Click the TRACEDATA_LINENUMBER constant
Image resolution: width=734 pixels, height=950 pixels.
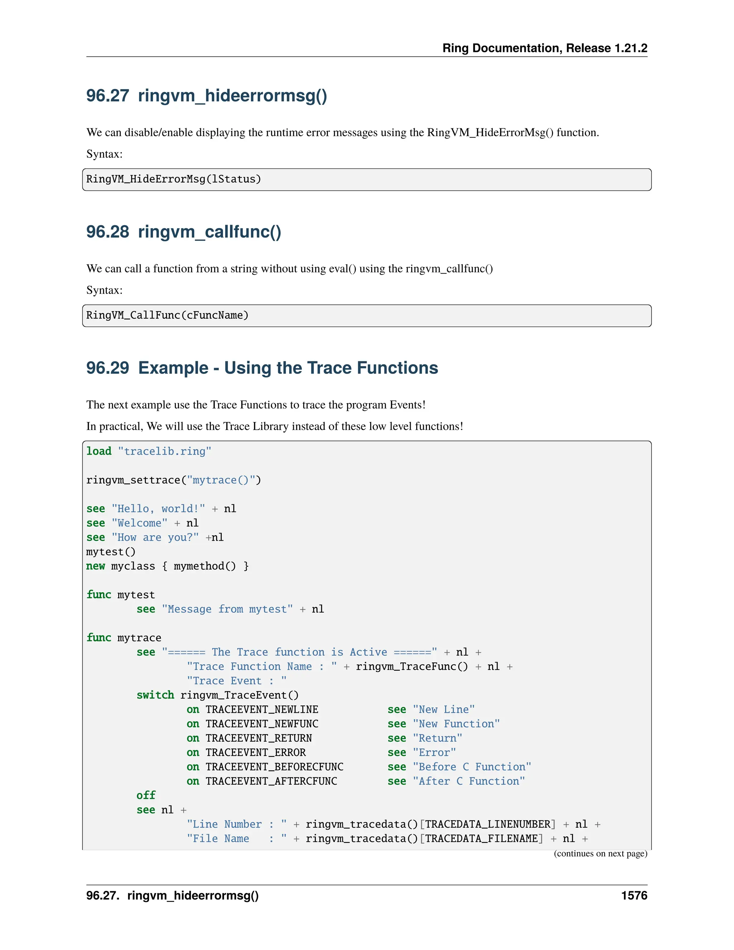487,824
